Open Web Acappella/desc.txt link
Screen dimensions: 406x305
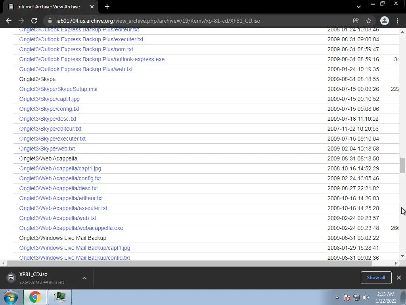click(59, 188)
